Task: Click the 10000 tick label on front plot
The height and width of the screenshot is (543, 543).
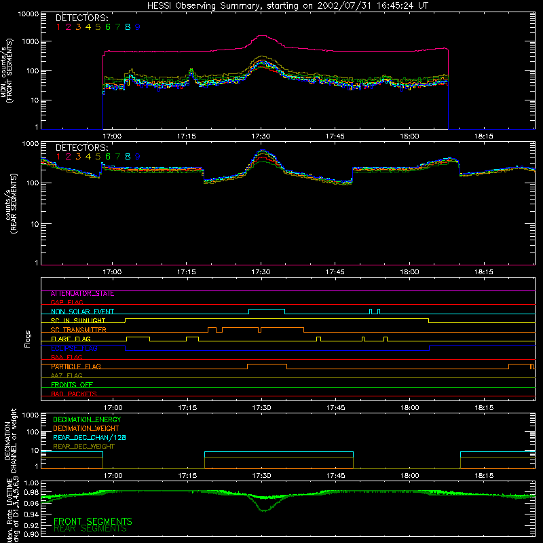Action: (x=29, y=14)
